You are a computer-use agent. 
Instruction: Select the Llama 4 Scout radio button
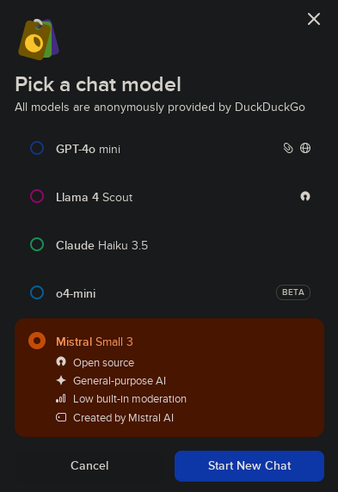[x=37, y=196]
